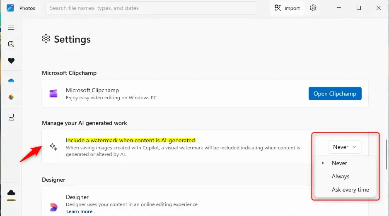Select Never in the watermark menu
The width and height of the screenshot is (389, 216).
[345, 163]
